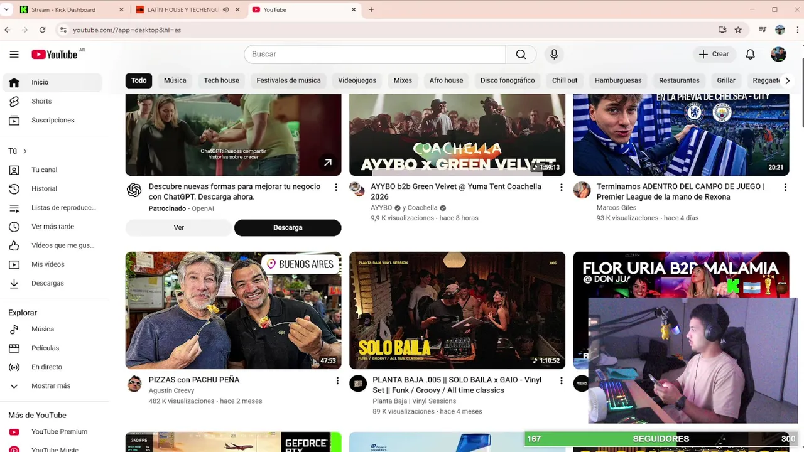Open YouTube Premium link
This screenshot has width=804, height=452.
coord(52,432)
